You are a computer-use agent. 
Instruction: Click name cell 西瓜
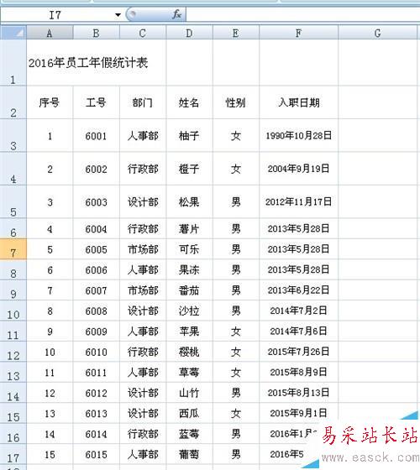189,413
